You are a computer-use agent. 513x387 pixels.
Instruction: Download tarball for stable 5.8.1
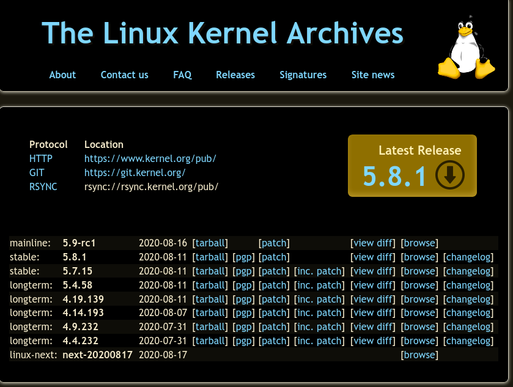[210, 257]
